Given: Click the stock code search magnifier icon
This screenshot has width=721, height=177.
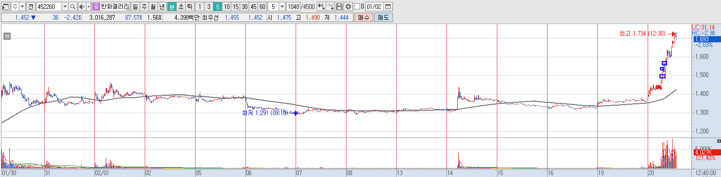Looking at the screenshot, I should tap(73, 7).
